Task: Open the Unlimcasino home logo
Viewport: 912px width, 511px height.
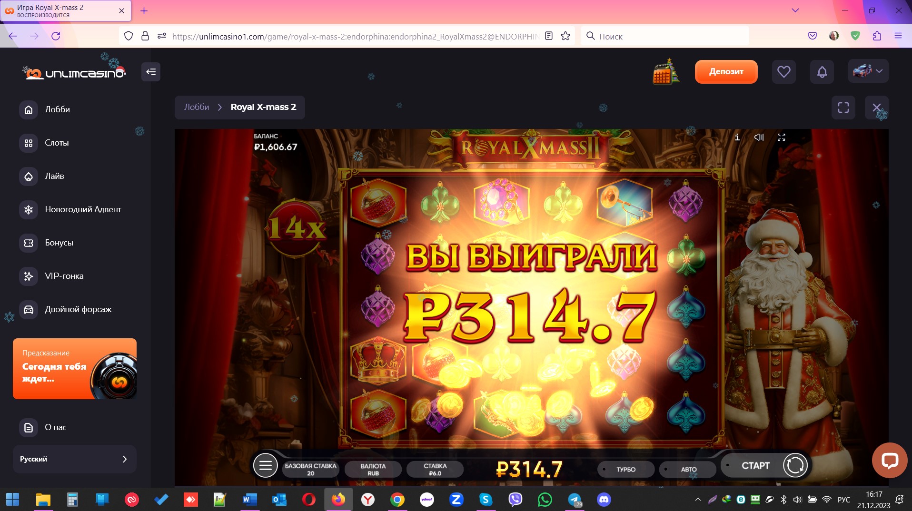Action: click(74, 71)
